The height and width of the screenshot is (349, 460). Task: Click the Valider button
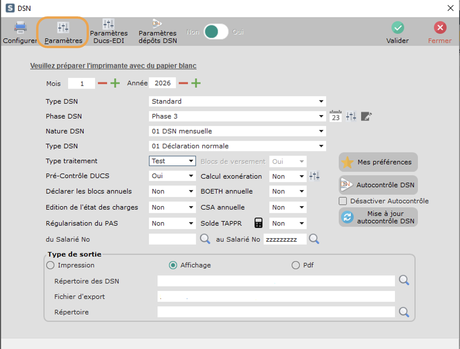[x=397, y=32]
